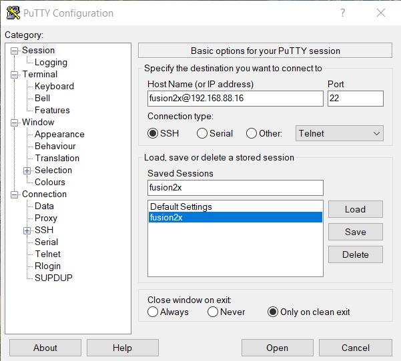401x361 pixels.
Task: Collapse the Window tree node
Action: pos(14,123)
